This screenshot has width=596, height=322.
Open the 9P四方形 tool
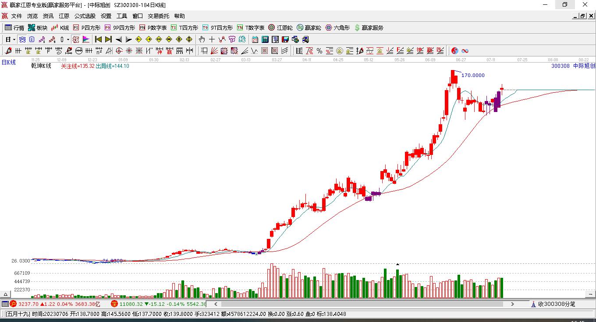(120, 28)
